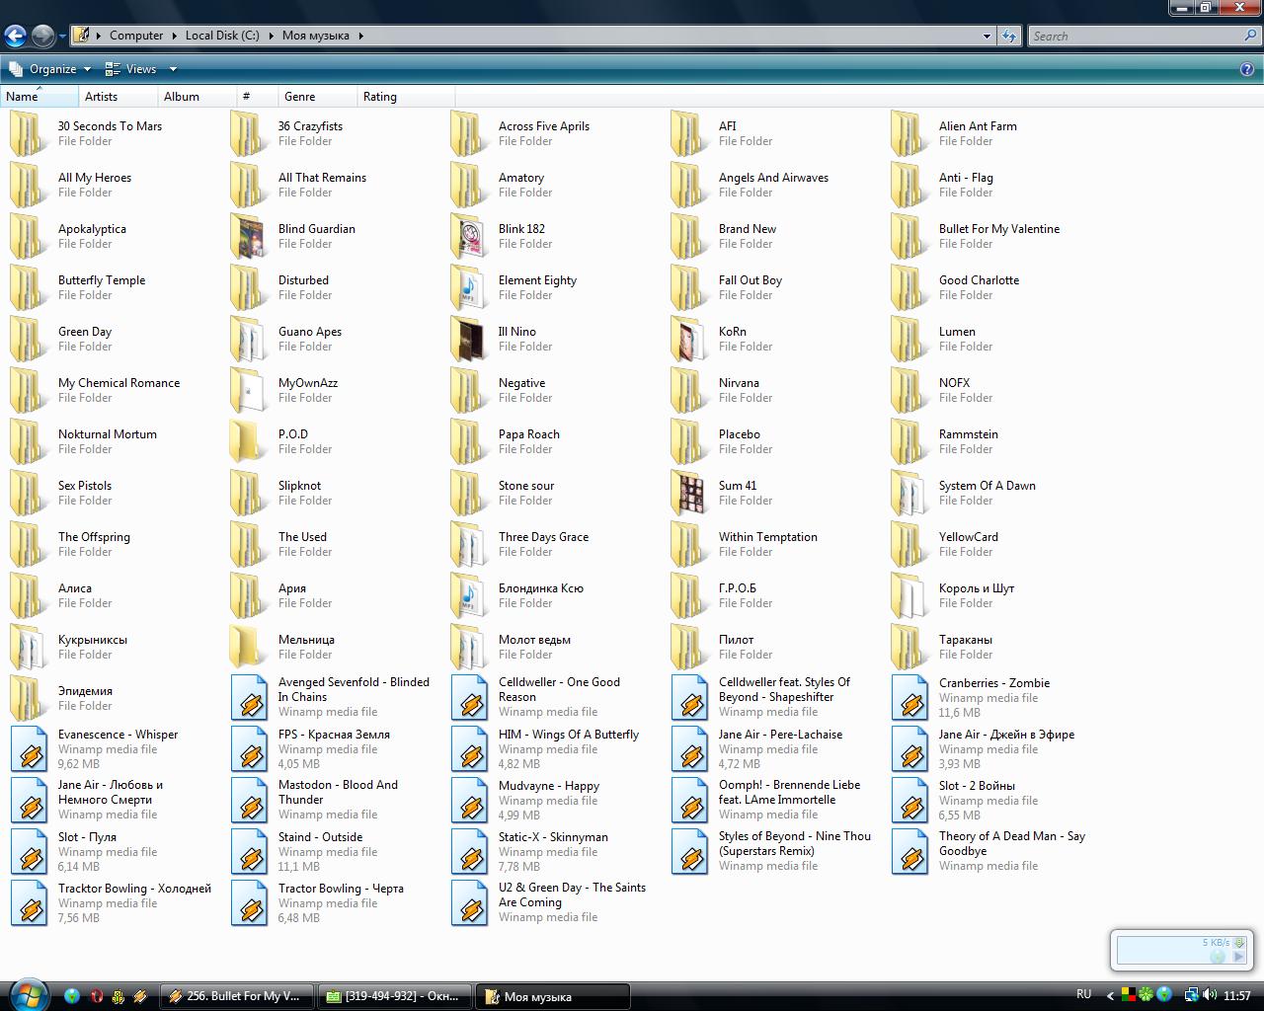
Task: Select the Bullet For My Valentine folder
Action: coord(976,236)
